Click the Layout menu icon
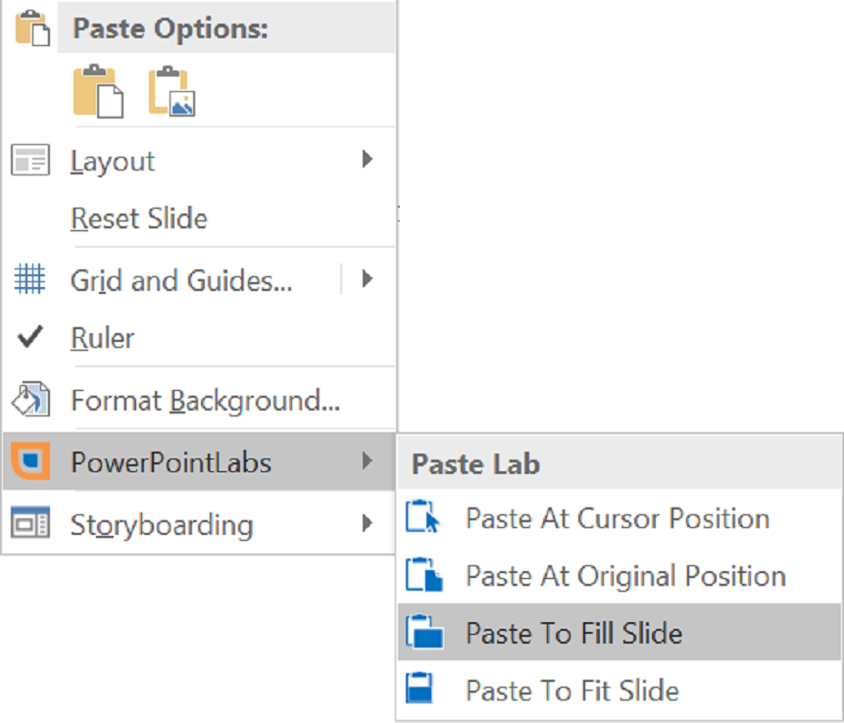This screenshot has width=844, height=723. tap(30, 161)
